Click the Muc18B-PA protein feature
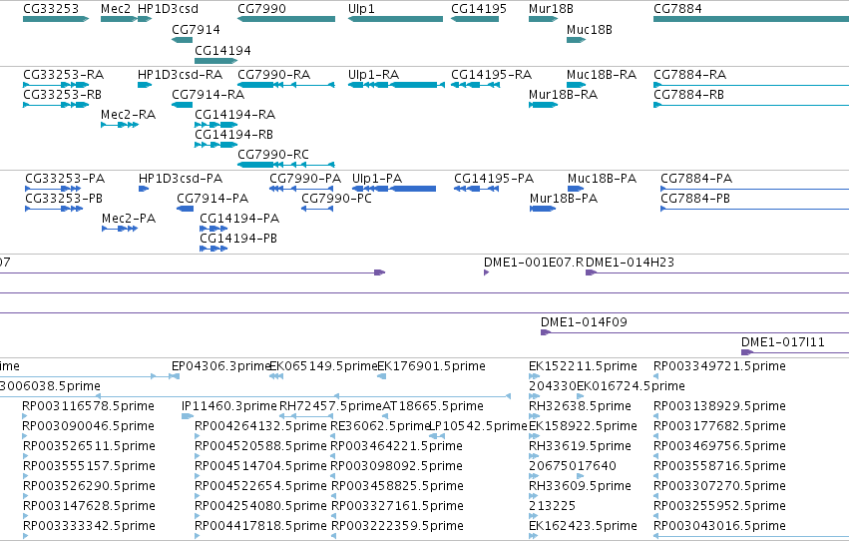Viewport: 849px width, 541px height. point(576,189)
